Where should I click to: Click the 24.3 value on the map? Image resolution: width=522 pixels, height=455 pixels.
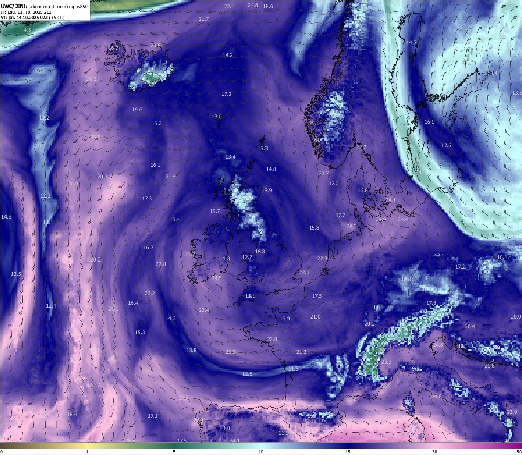coord(352,226)
